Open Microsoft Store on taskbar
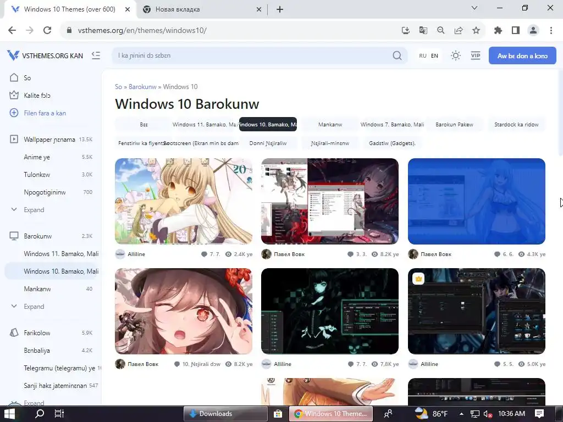The width and height of the screenshot is (563, 422). 278,414
